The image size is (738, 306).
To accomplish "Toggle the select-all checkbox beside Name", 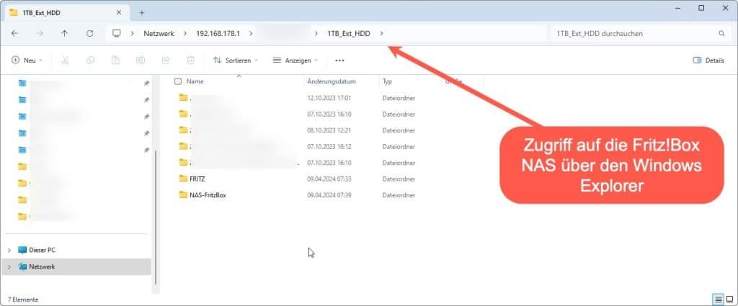I will (x=178, y=81).
